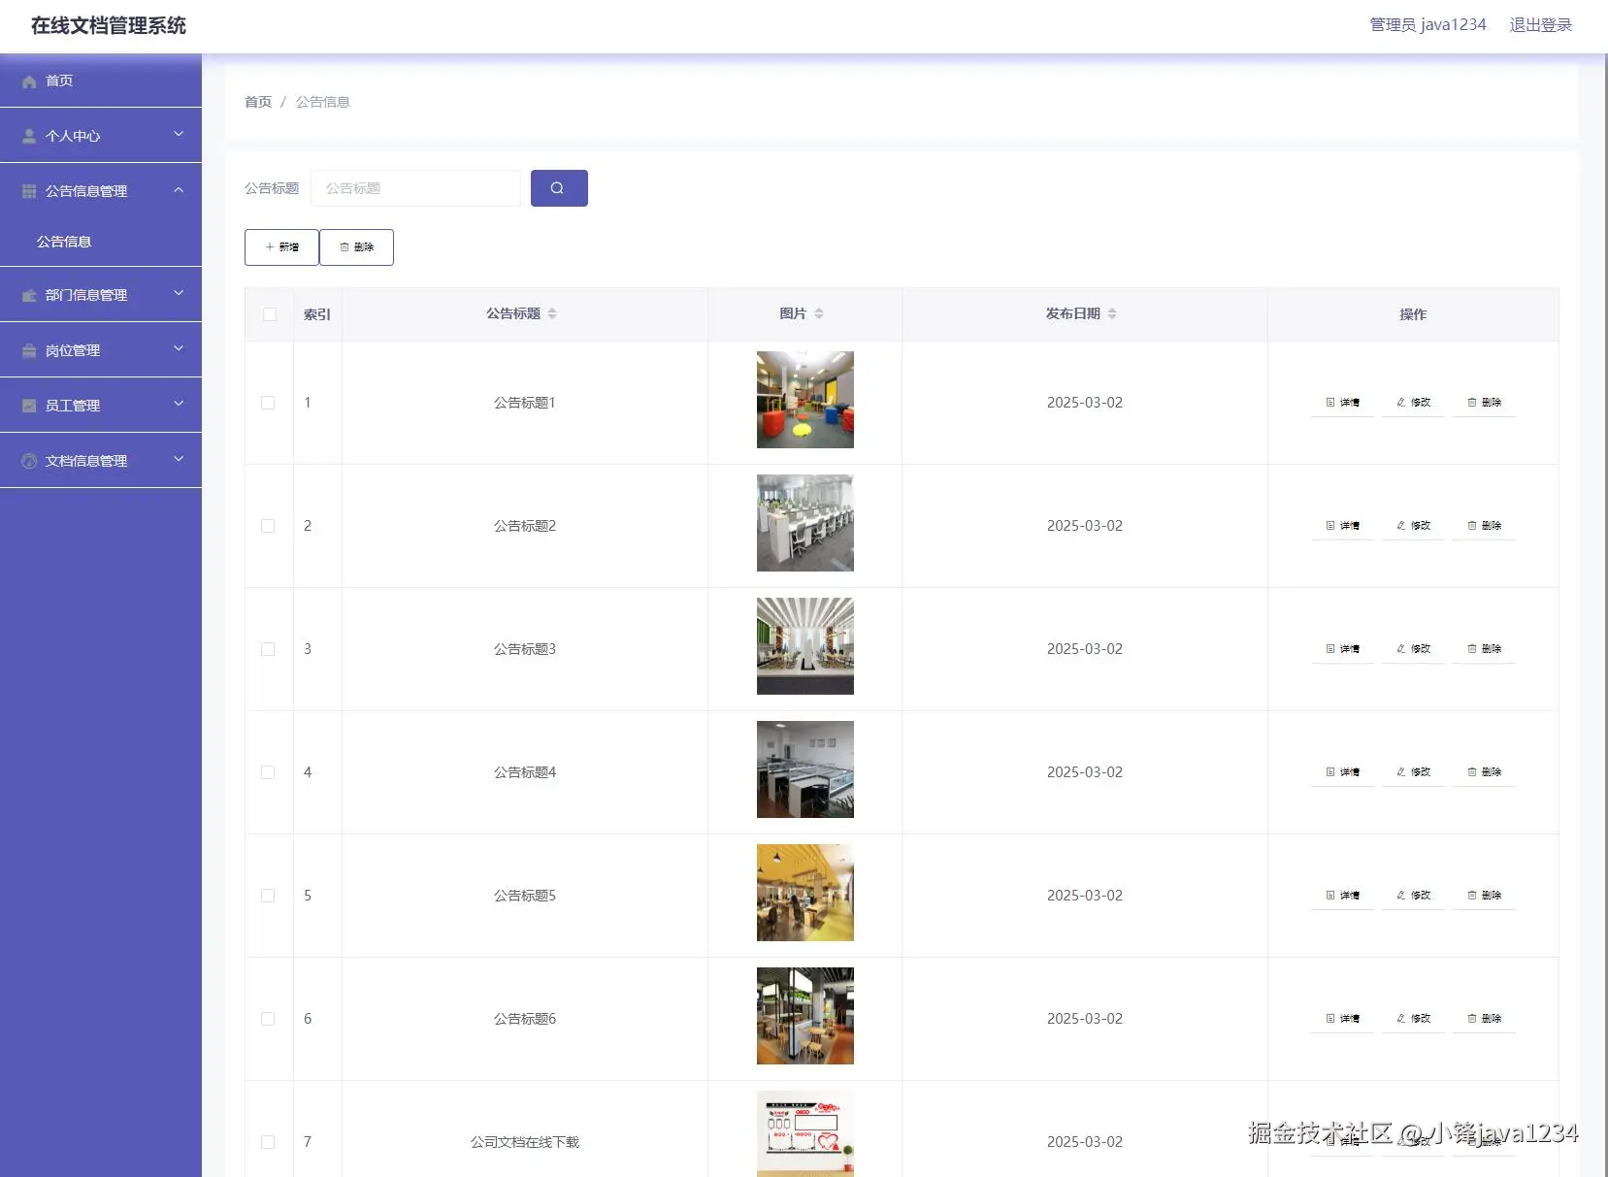Click the 岗位管理 sidebar icon

[x=29, y=350]
